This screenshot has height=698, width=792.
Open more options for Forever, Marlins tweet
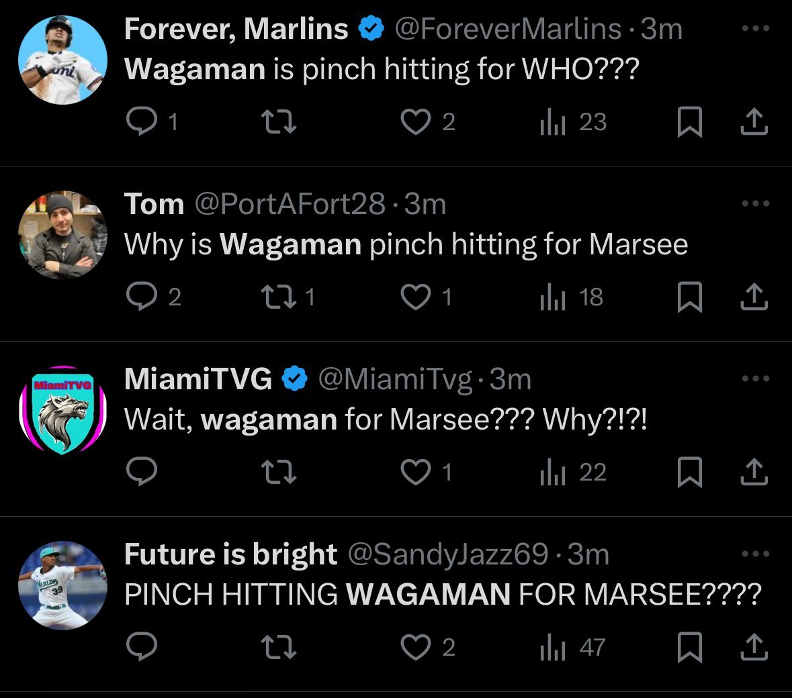pos(755,29)
